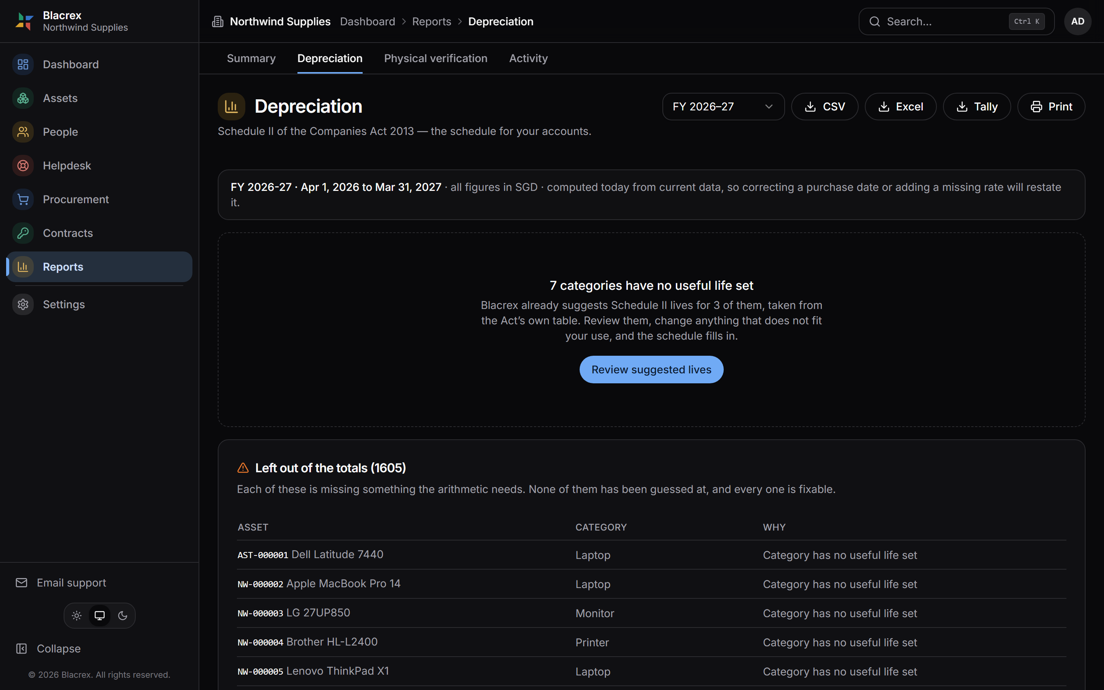Click AST-000001 Dell Latitude 7440
The height and width of the screenshot is (690, 1104).
(x=310, y=554)
